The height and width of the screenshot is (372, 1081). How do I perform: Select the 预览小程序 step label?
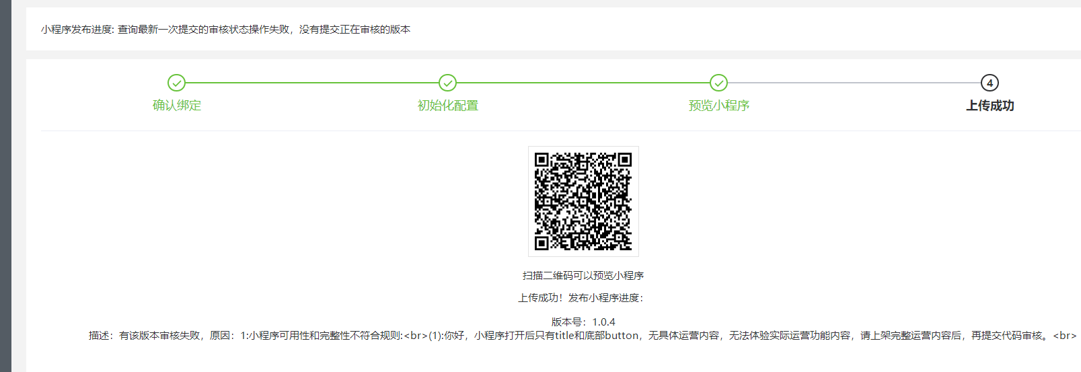[719, 106]
